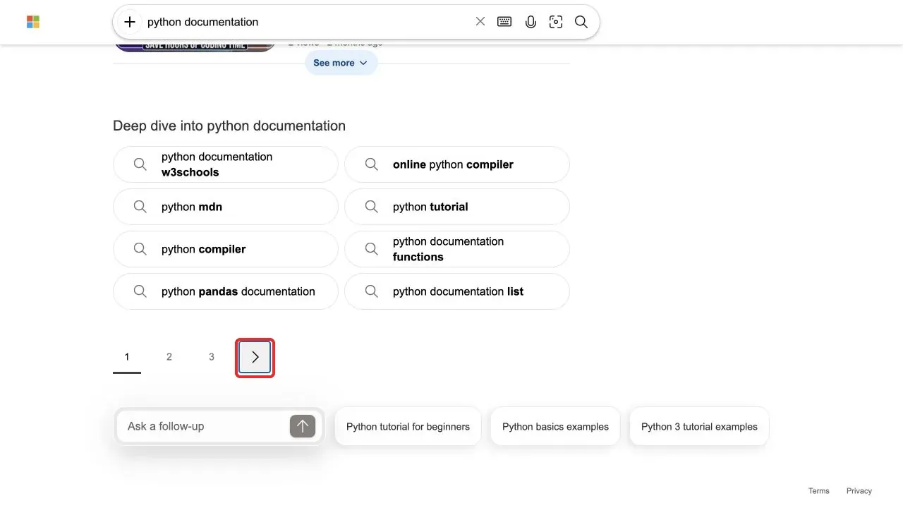903x508 pixels.
Task: Select python documentation list suggestion
Action: click(x=457, y=291)
